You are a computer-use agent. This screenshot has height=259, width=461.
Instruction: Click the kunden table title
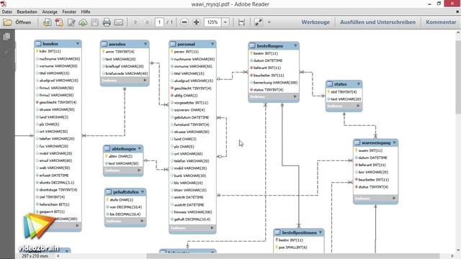(x=50, y=44)
